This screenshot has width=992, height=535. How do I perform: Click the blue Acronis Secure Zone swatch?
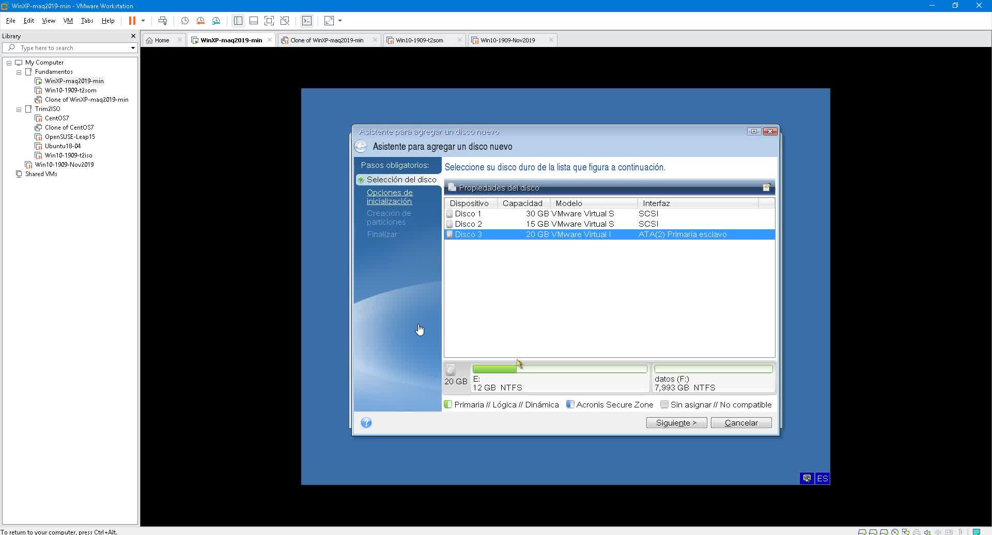pyautogui.click(x=570, y=404)
